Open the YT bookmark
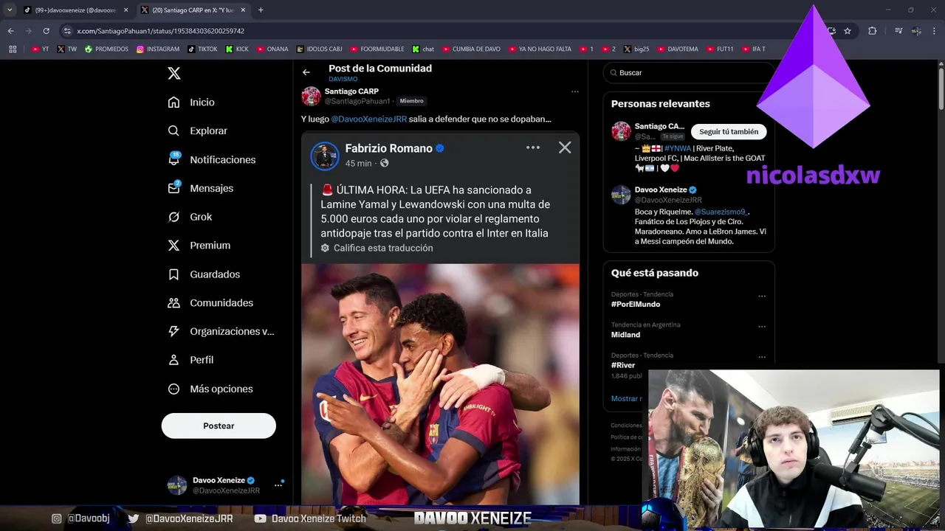This screenshot has height=531, width=945. click(41, 49)
